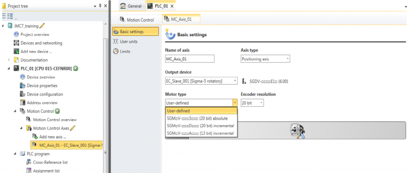Switch to the General tab

point(131,6)
